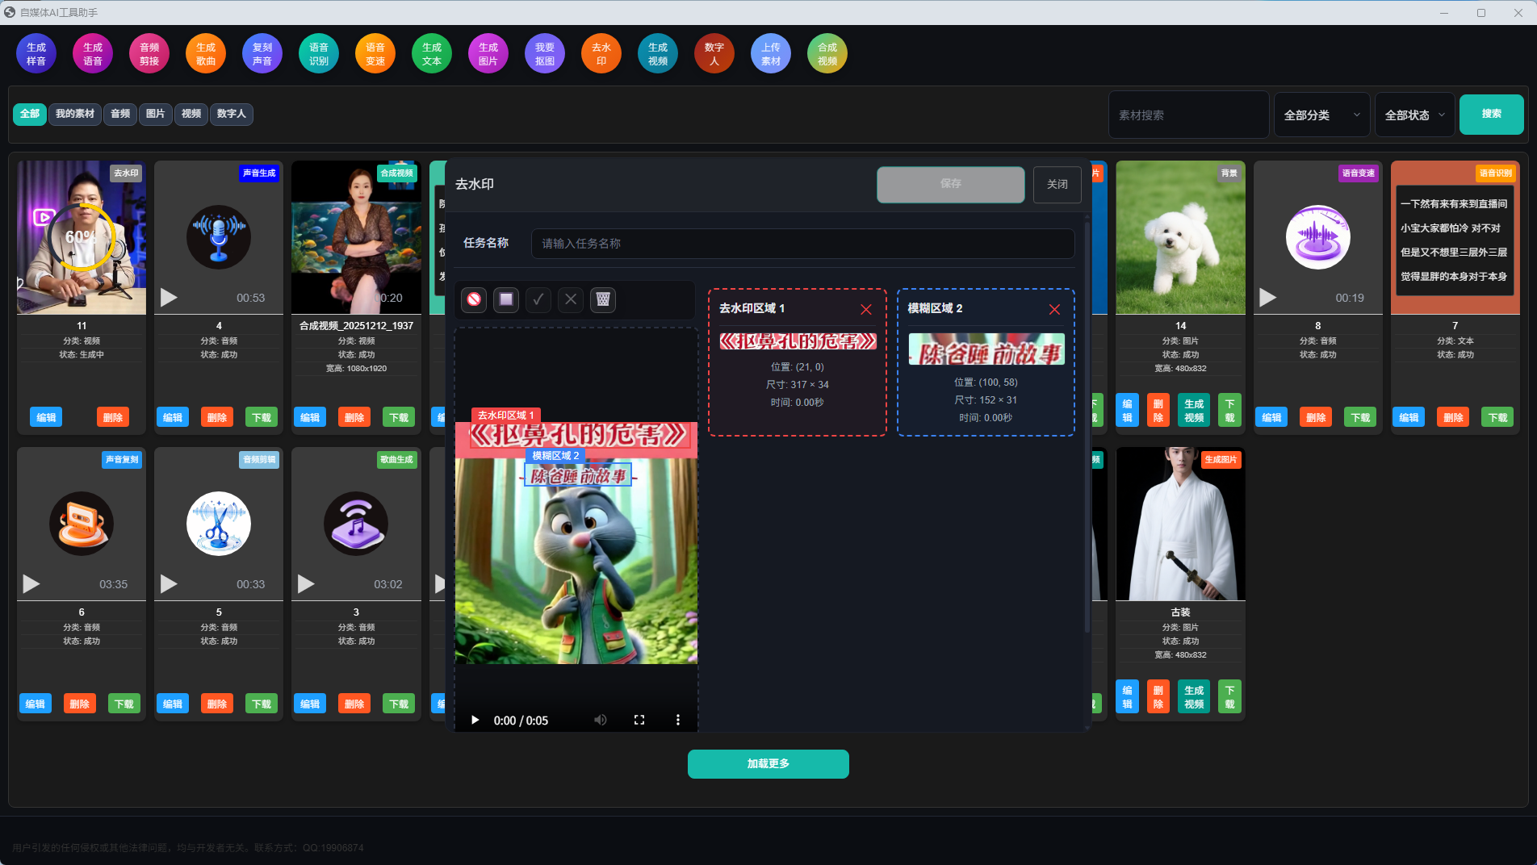Click 生成视频 on card 14
The width and height of the screenshot is (1537, 865).
pos(1194,411)
